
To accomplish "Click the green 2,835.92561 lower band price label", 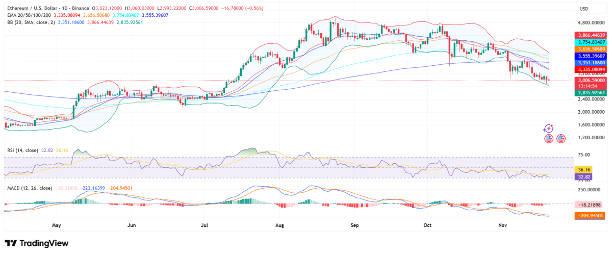I will [591, 93].
